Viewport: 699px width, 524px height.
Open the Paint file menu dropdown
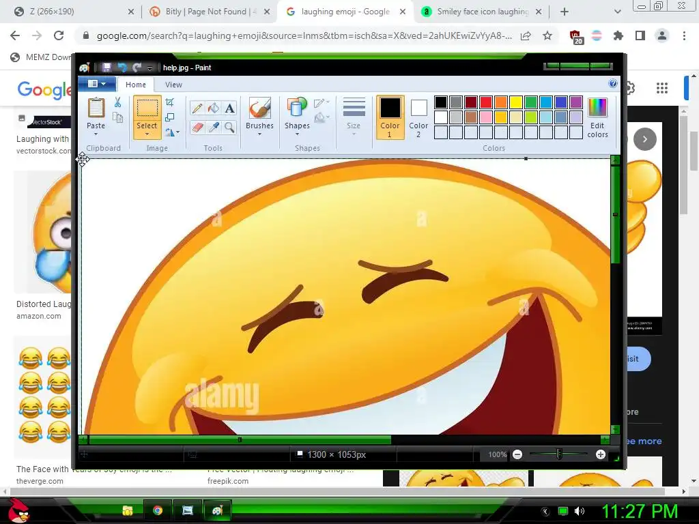(x=97, y=84)
